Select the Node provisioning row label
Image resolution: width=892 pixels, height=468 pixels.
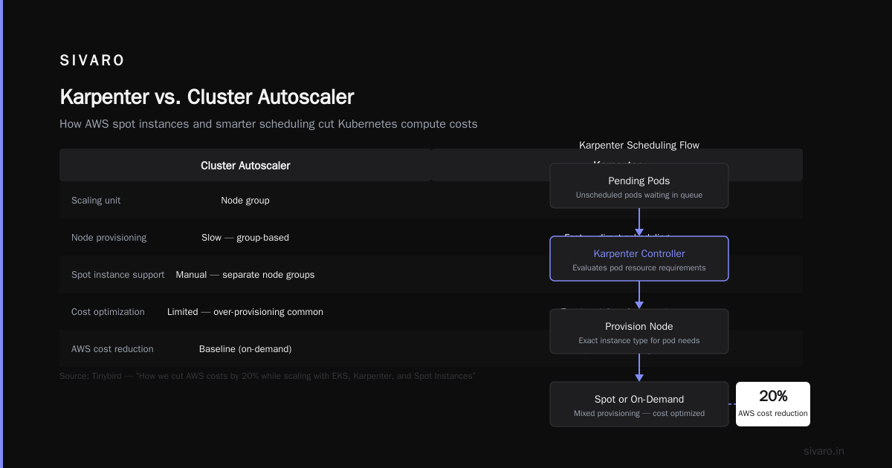pos(109,238)
